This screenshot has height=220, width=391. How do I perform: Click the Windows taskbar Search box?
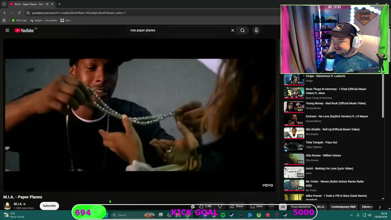(x=132, y=215)
